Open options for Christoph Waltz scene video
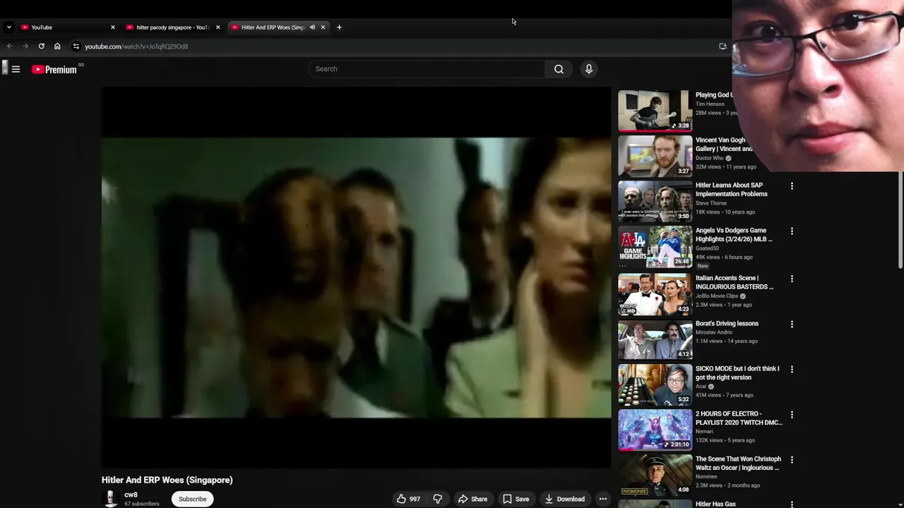Image resolution: width=904 pixels, height=508 pixels. tap(792, 460)
